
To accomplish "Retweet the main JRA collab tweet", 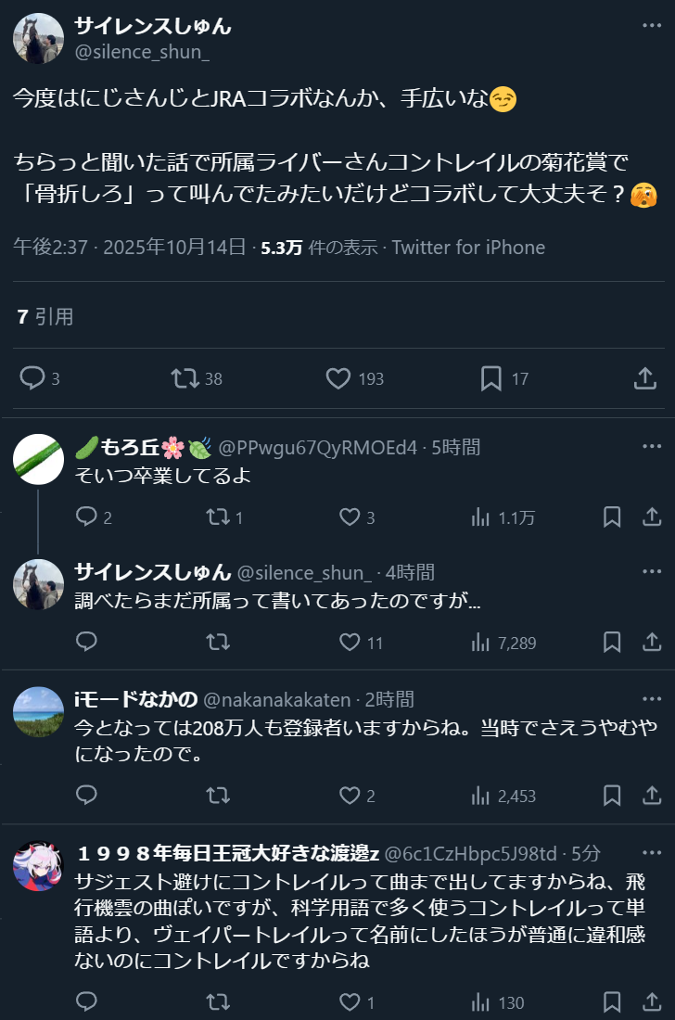I will coord(185,378).
